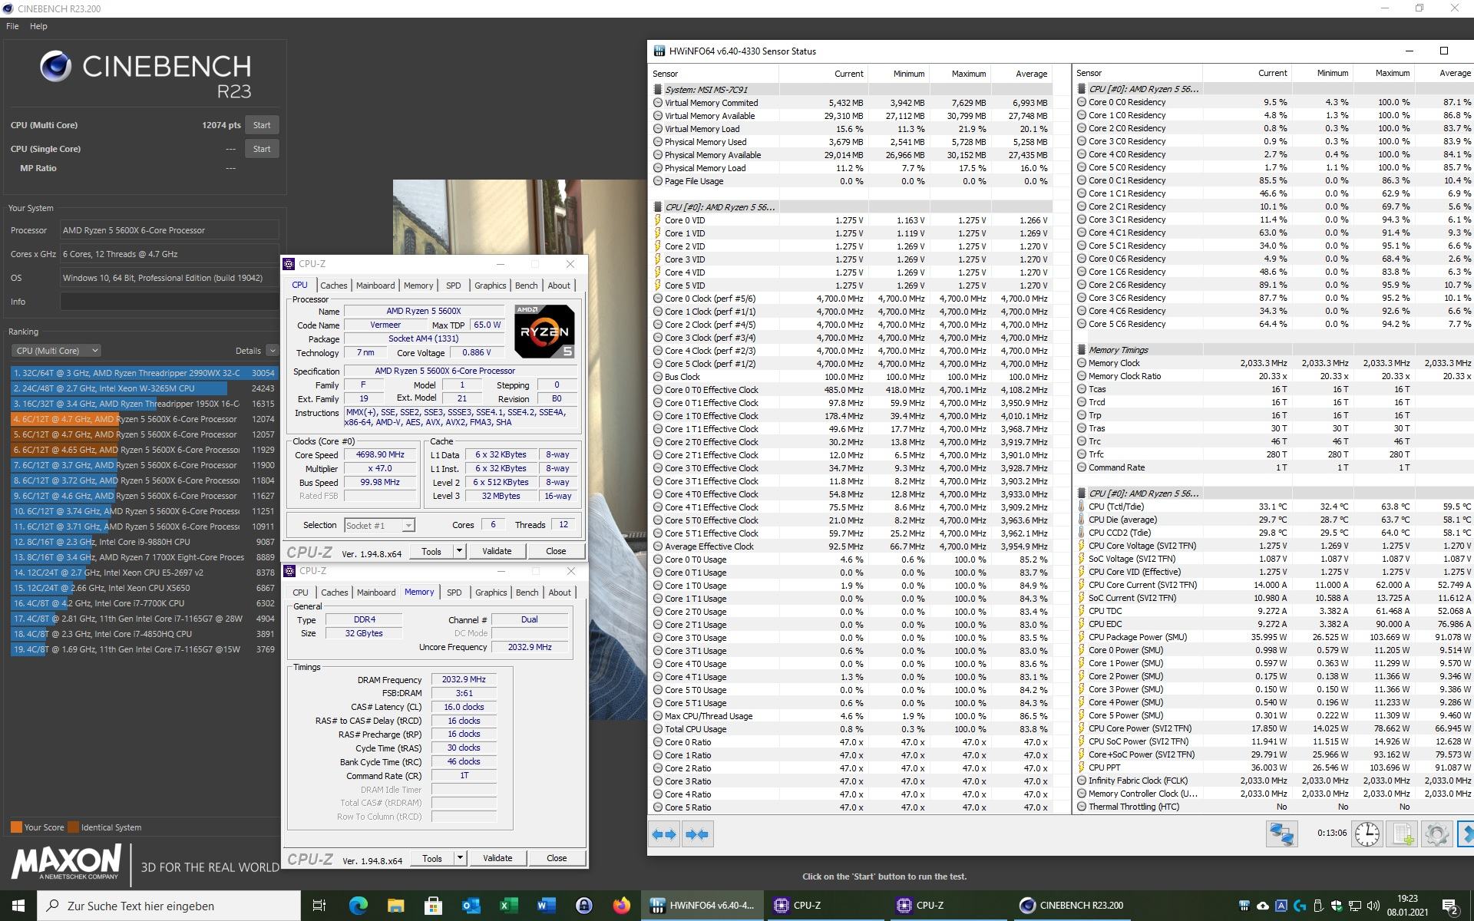Open HWiNFO remote network monitors icon
1474x921 pixels.
tap(1281, 834)
